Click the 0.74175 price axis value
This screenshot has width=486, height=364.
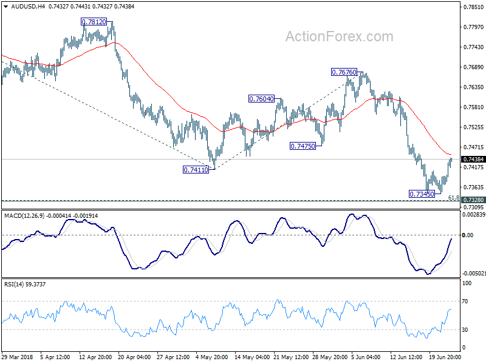(x=473, y=167)
